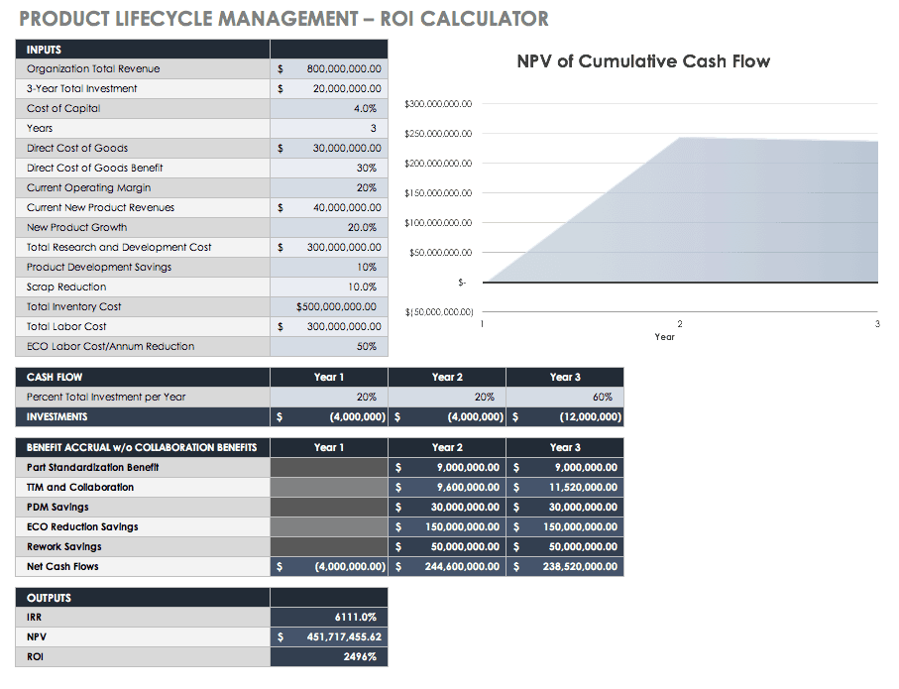Select the 3-Year Total Investment amount

tap(329, 89)
